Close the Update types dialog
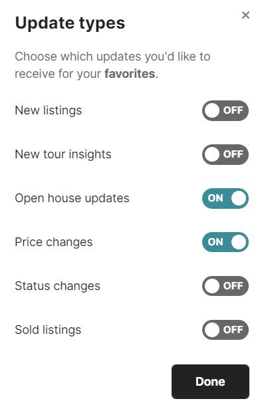 [245, 15]
